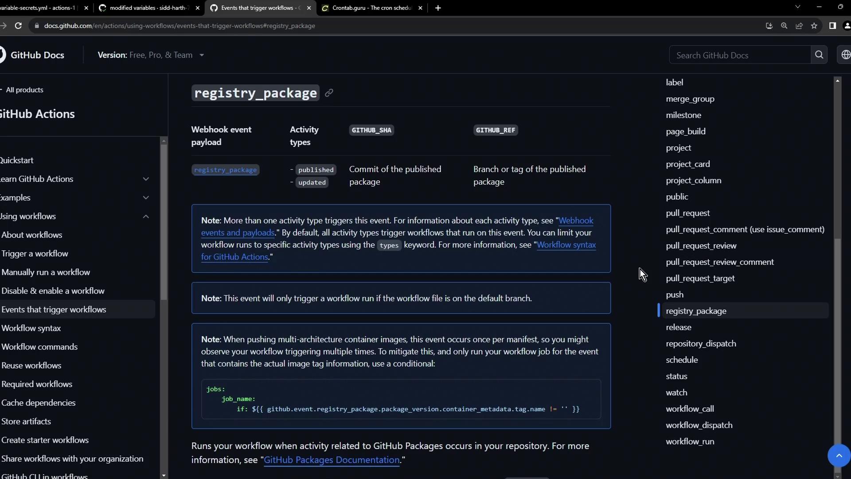This screenshot has height=479, width=851.
Task: Jump to workflow_dispatch in the right sidebar
Action: coord(699,425)
